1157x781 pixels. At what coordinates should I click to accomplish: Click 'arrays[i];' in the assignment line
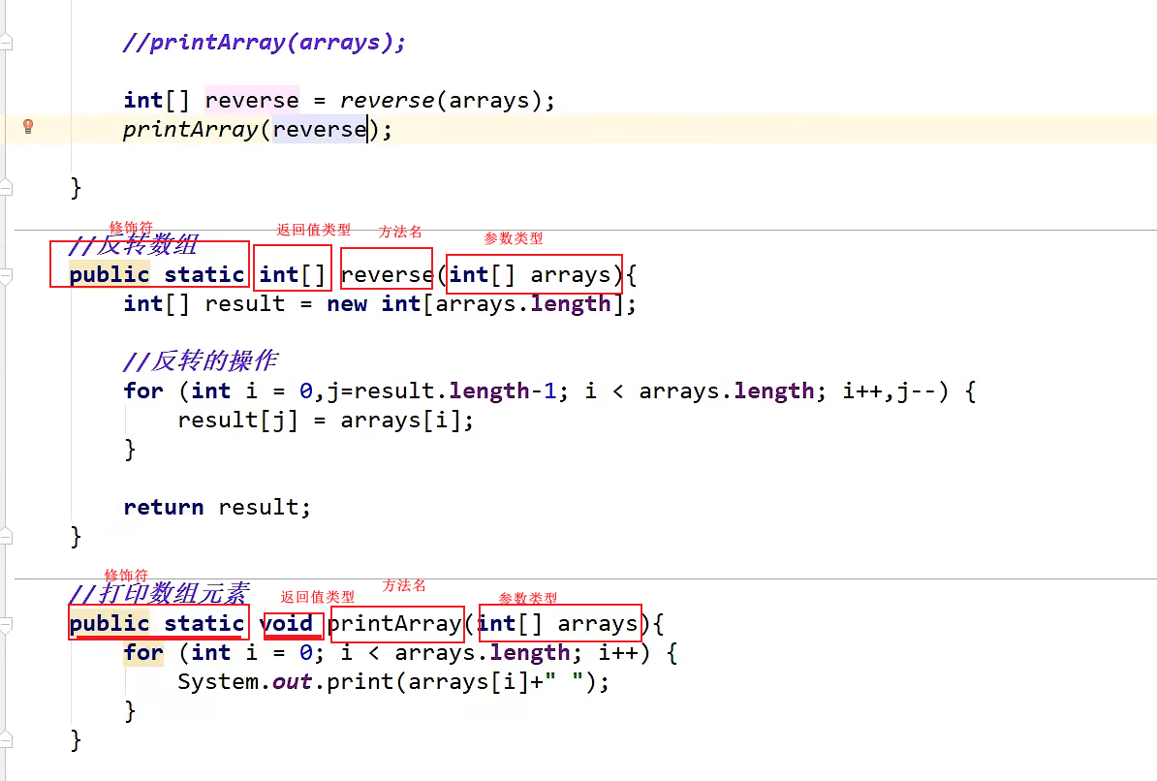407,421
